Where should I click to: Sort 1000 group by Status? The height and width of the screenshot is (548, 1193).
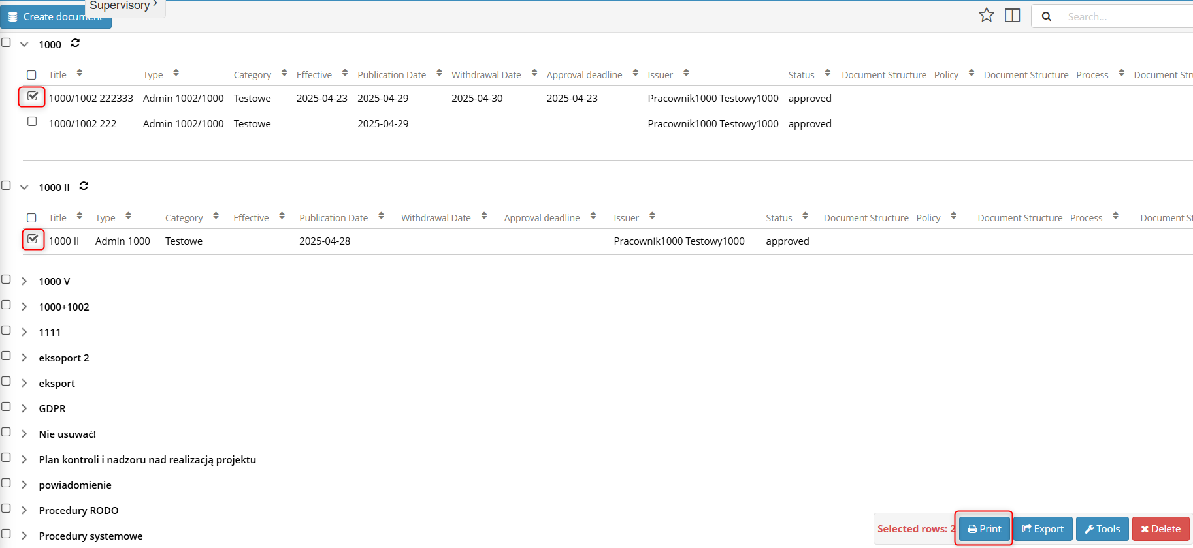(827, 73)
